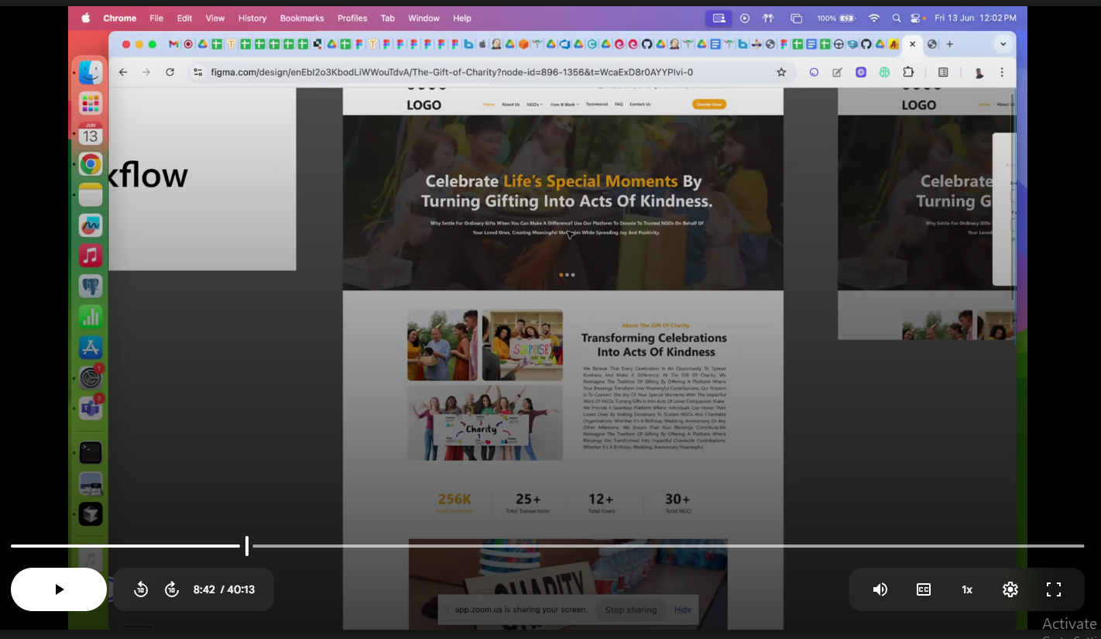The image size is (1101, 639).
Task: Bookmark this page with the star
Action: 781,72
